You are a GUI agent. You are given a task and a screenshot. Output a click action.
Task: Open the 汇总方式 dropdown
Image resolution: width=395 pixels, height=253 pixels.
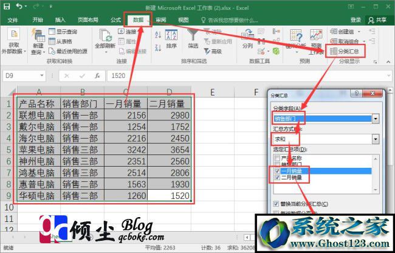[376, 139]
